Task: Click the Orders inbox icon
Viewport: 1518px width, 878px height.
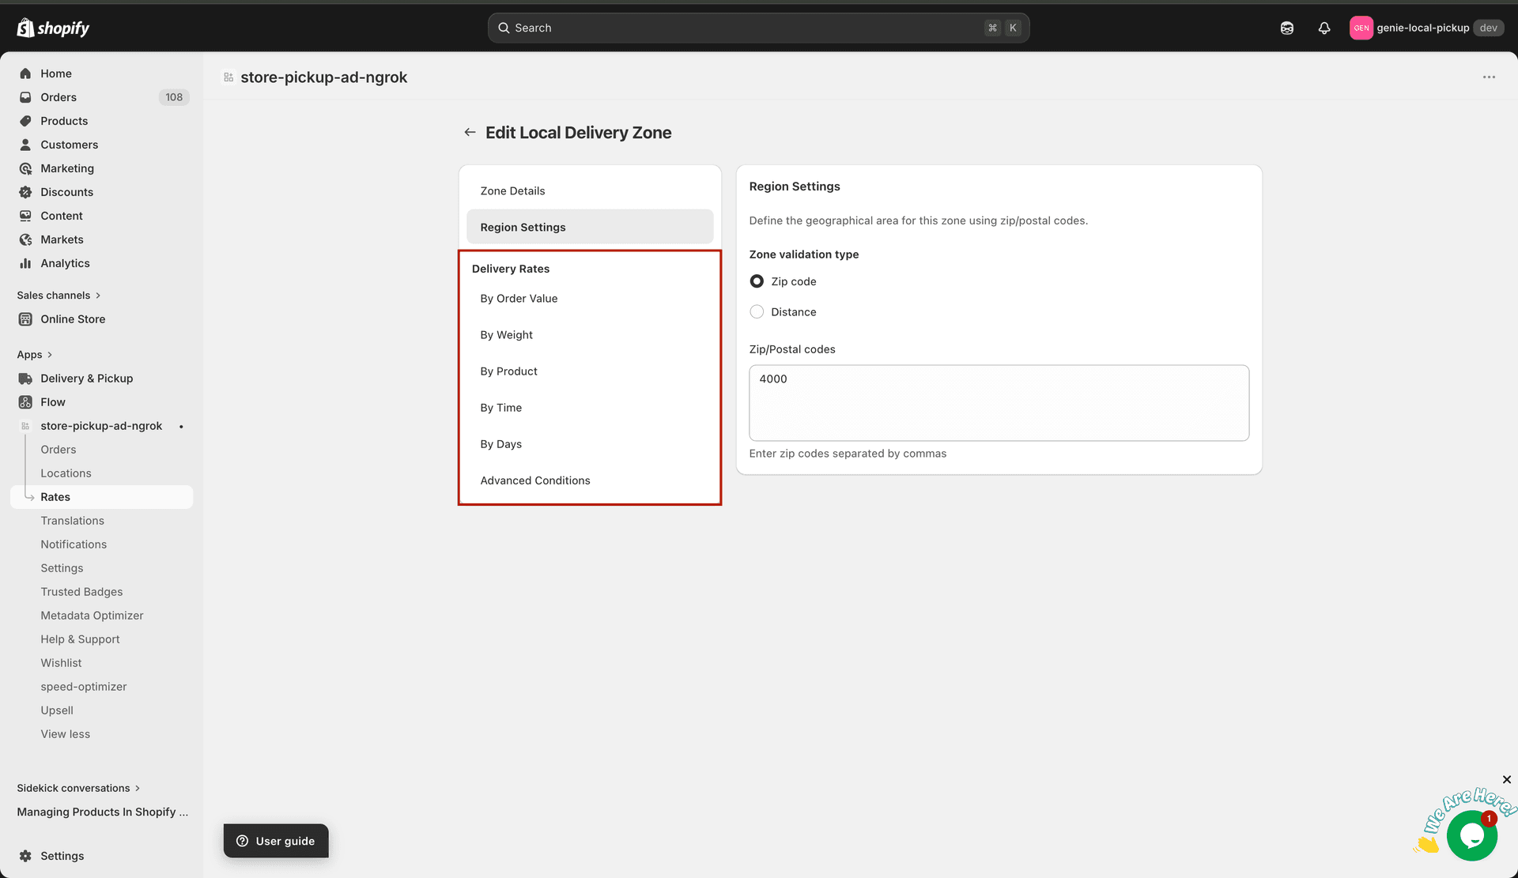Action: [x=25, y=97]
